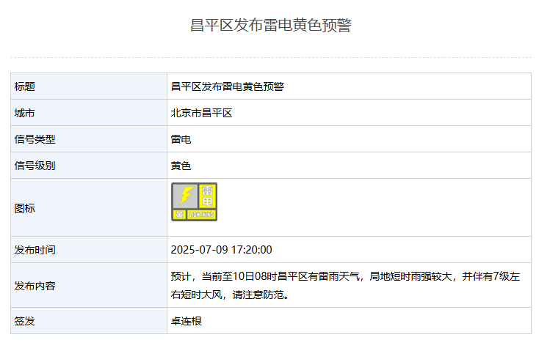Click second content line 右短时大风，请注意防范
Image resolution: width=550 pixels, height=351 pixels.
click(x=230, y=295)
